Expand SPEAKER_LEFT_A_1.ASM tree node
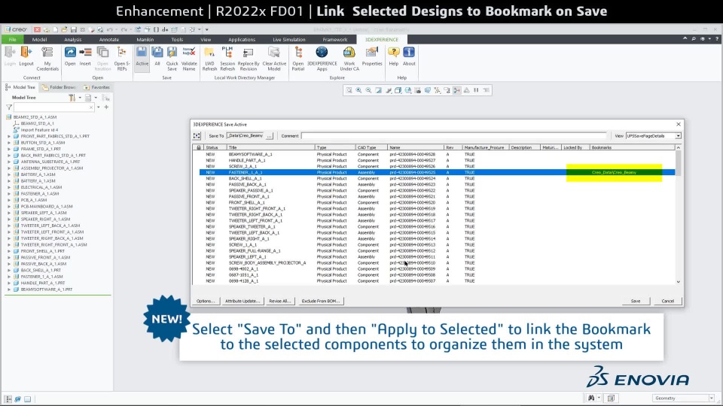The width and height of the screenshot is (723, 406). (x=9, y=213)
